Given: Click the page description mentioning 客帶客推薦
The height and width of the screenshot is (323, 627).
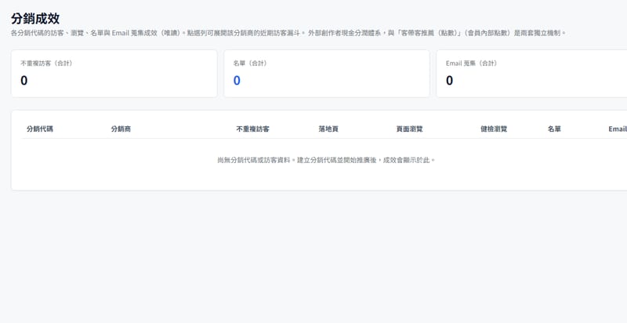Looking at the screenshot, I should pos(288,33).
